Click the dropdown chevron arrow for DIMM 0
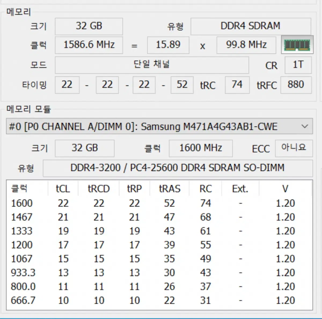 coord(305,126)
